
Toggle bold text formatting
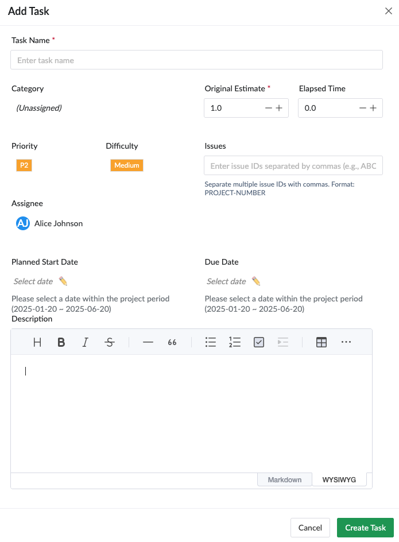click(x=61, y=342)
